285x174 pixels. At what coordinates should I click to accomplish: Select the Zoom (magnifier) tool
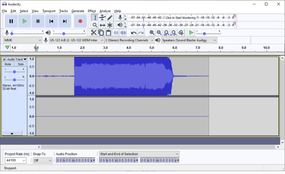pos(95,25)
